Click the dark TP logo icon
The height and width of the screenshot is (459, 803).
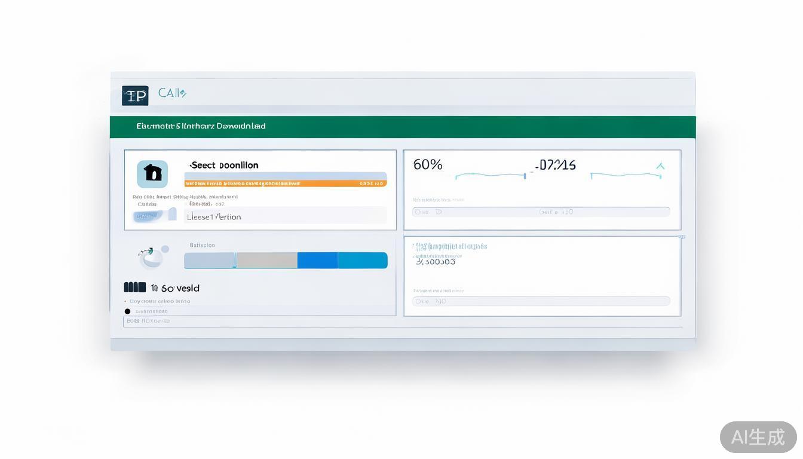135,96
